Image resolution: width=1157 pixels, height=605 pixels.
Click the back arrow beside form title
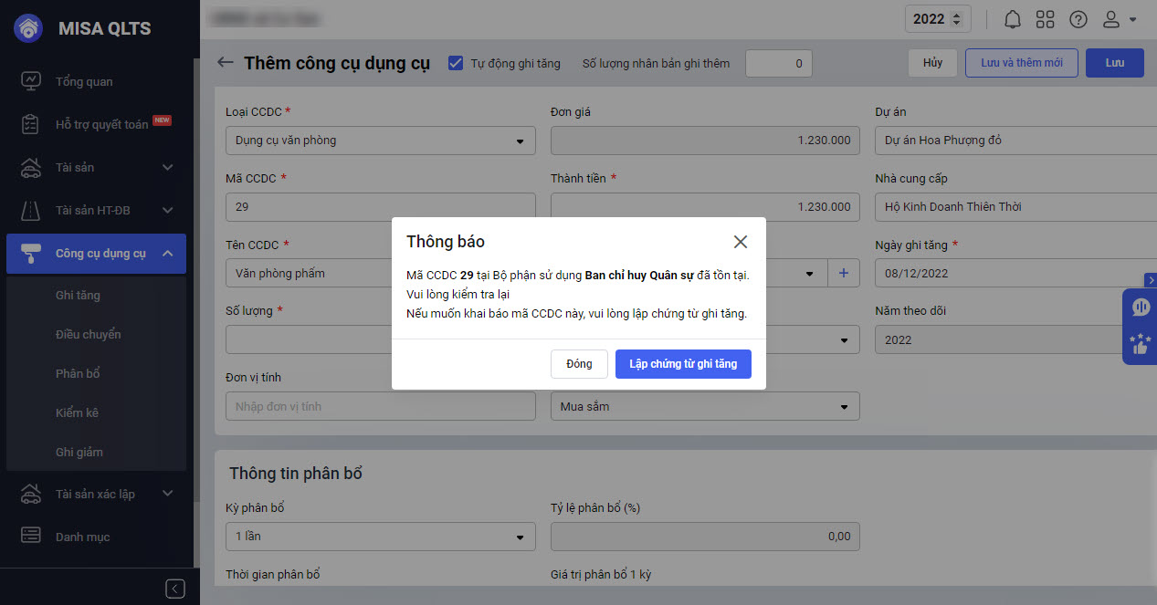pyautogui.click(x=225, y=63)
